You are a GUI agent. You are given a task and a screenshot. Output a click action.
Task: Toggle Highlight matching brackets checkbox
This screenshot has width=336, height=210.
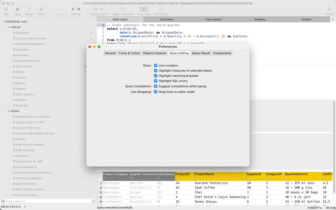155,76
